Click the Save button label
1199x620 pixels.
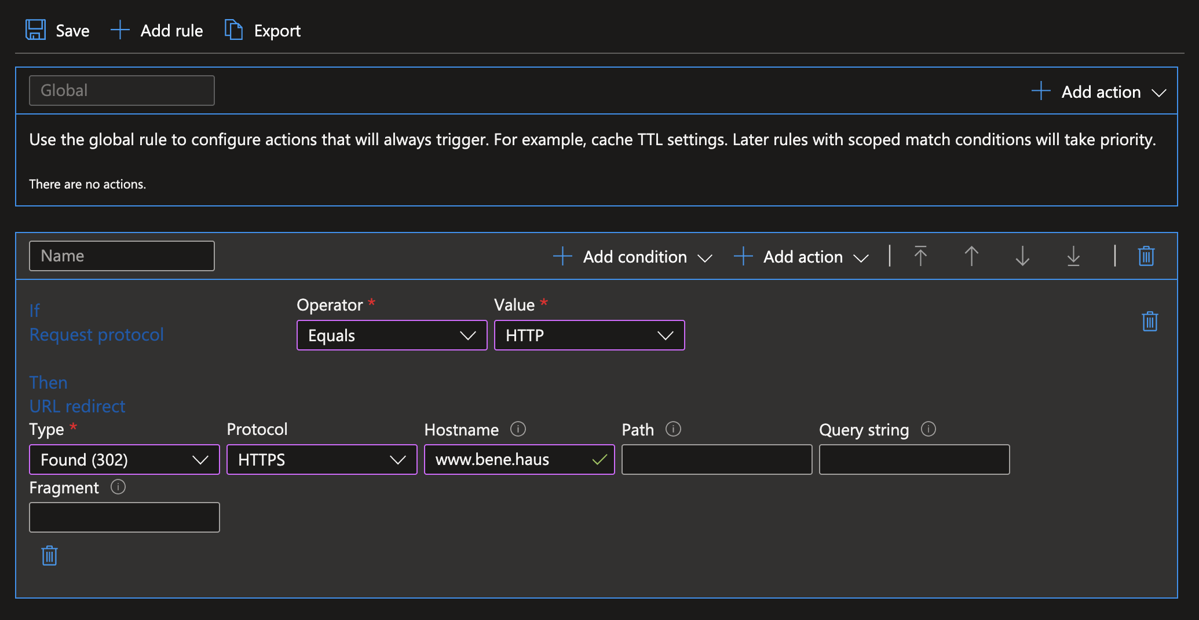point(72,31)
